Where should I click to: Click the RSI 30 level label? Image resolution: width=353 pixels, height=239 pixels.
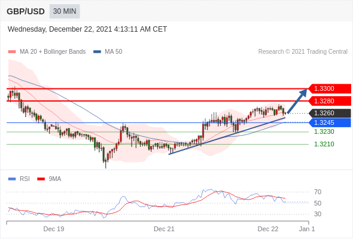coord(318,214)
